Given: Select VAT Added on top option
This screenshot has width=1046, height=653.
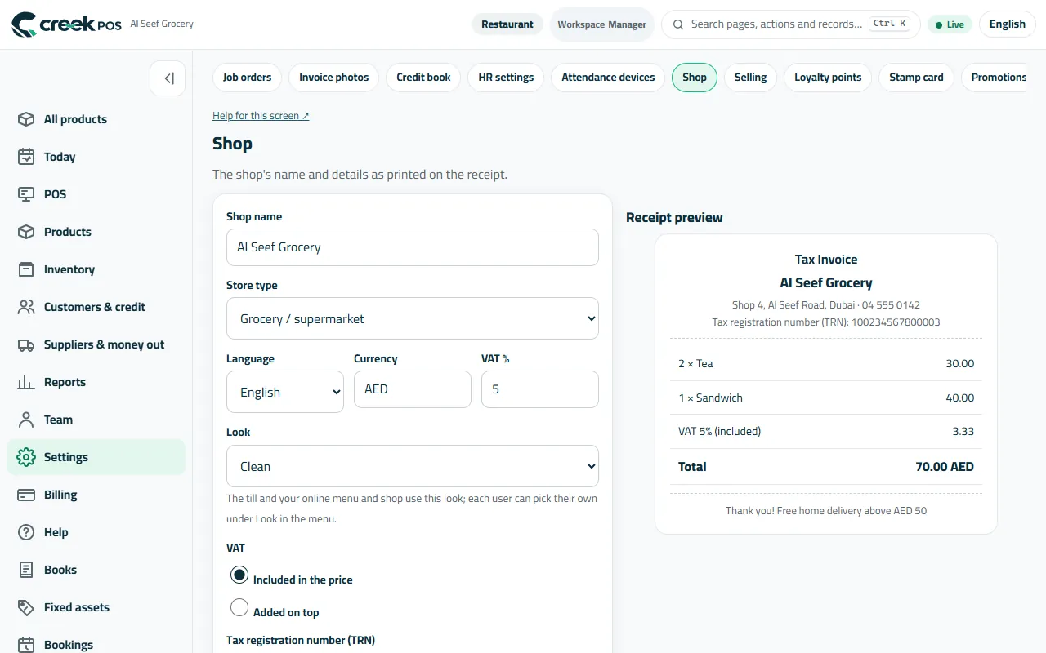Looking at the screenshot, I should pos(239,607).
